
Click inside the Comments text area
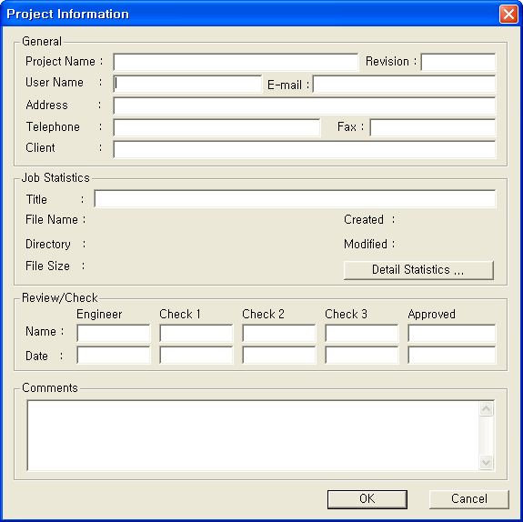[253, 436]
